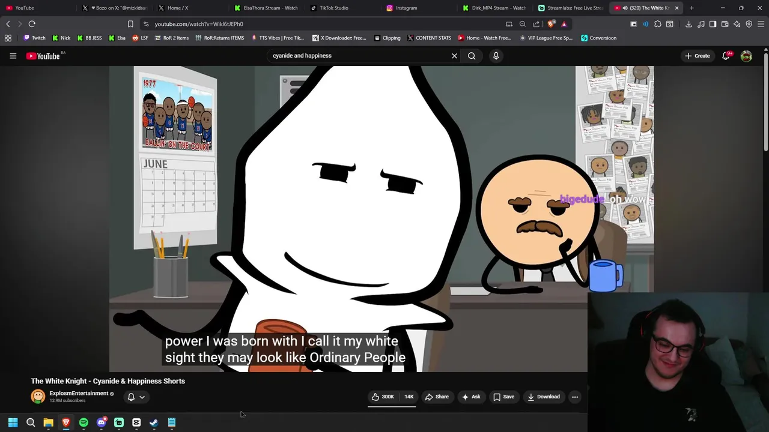
Task: Like the video with thumbs up 300K
Action: tap(382, 397)
